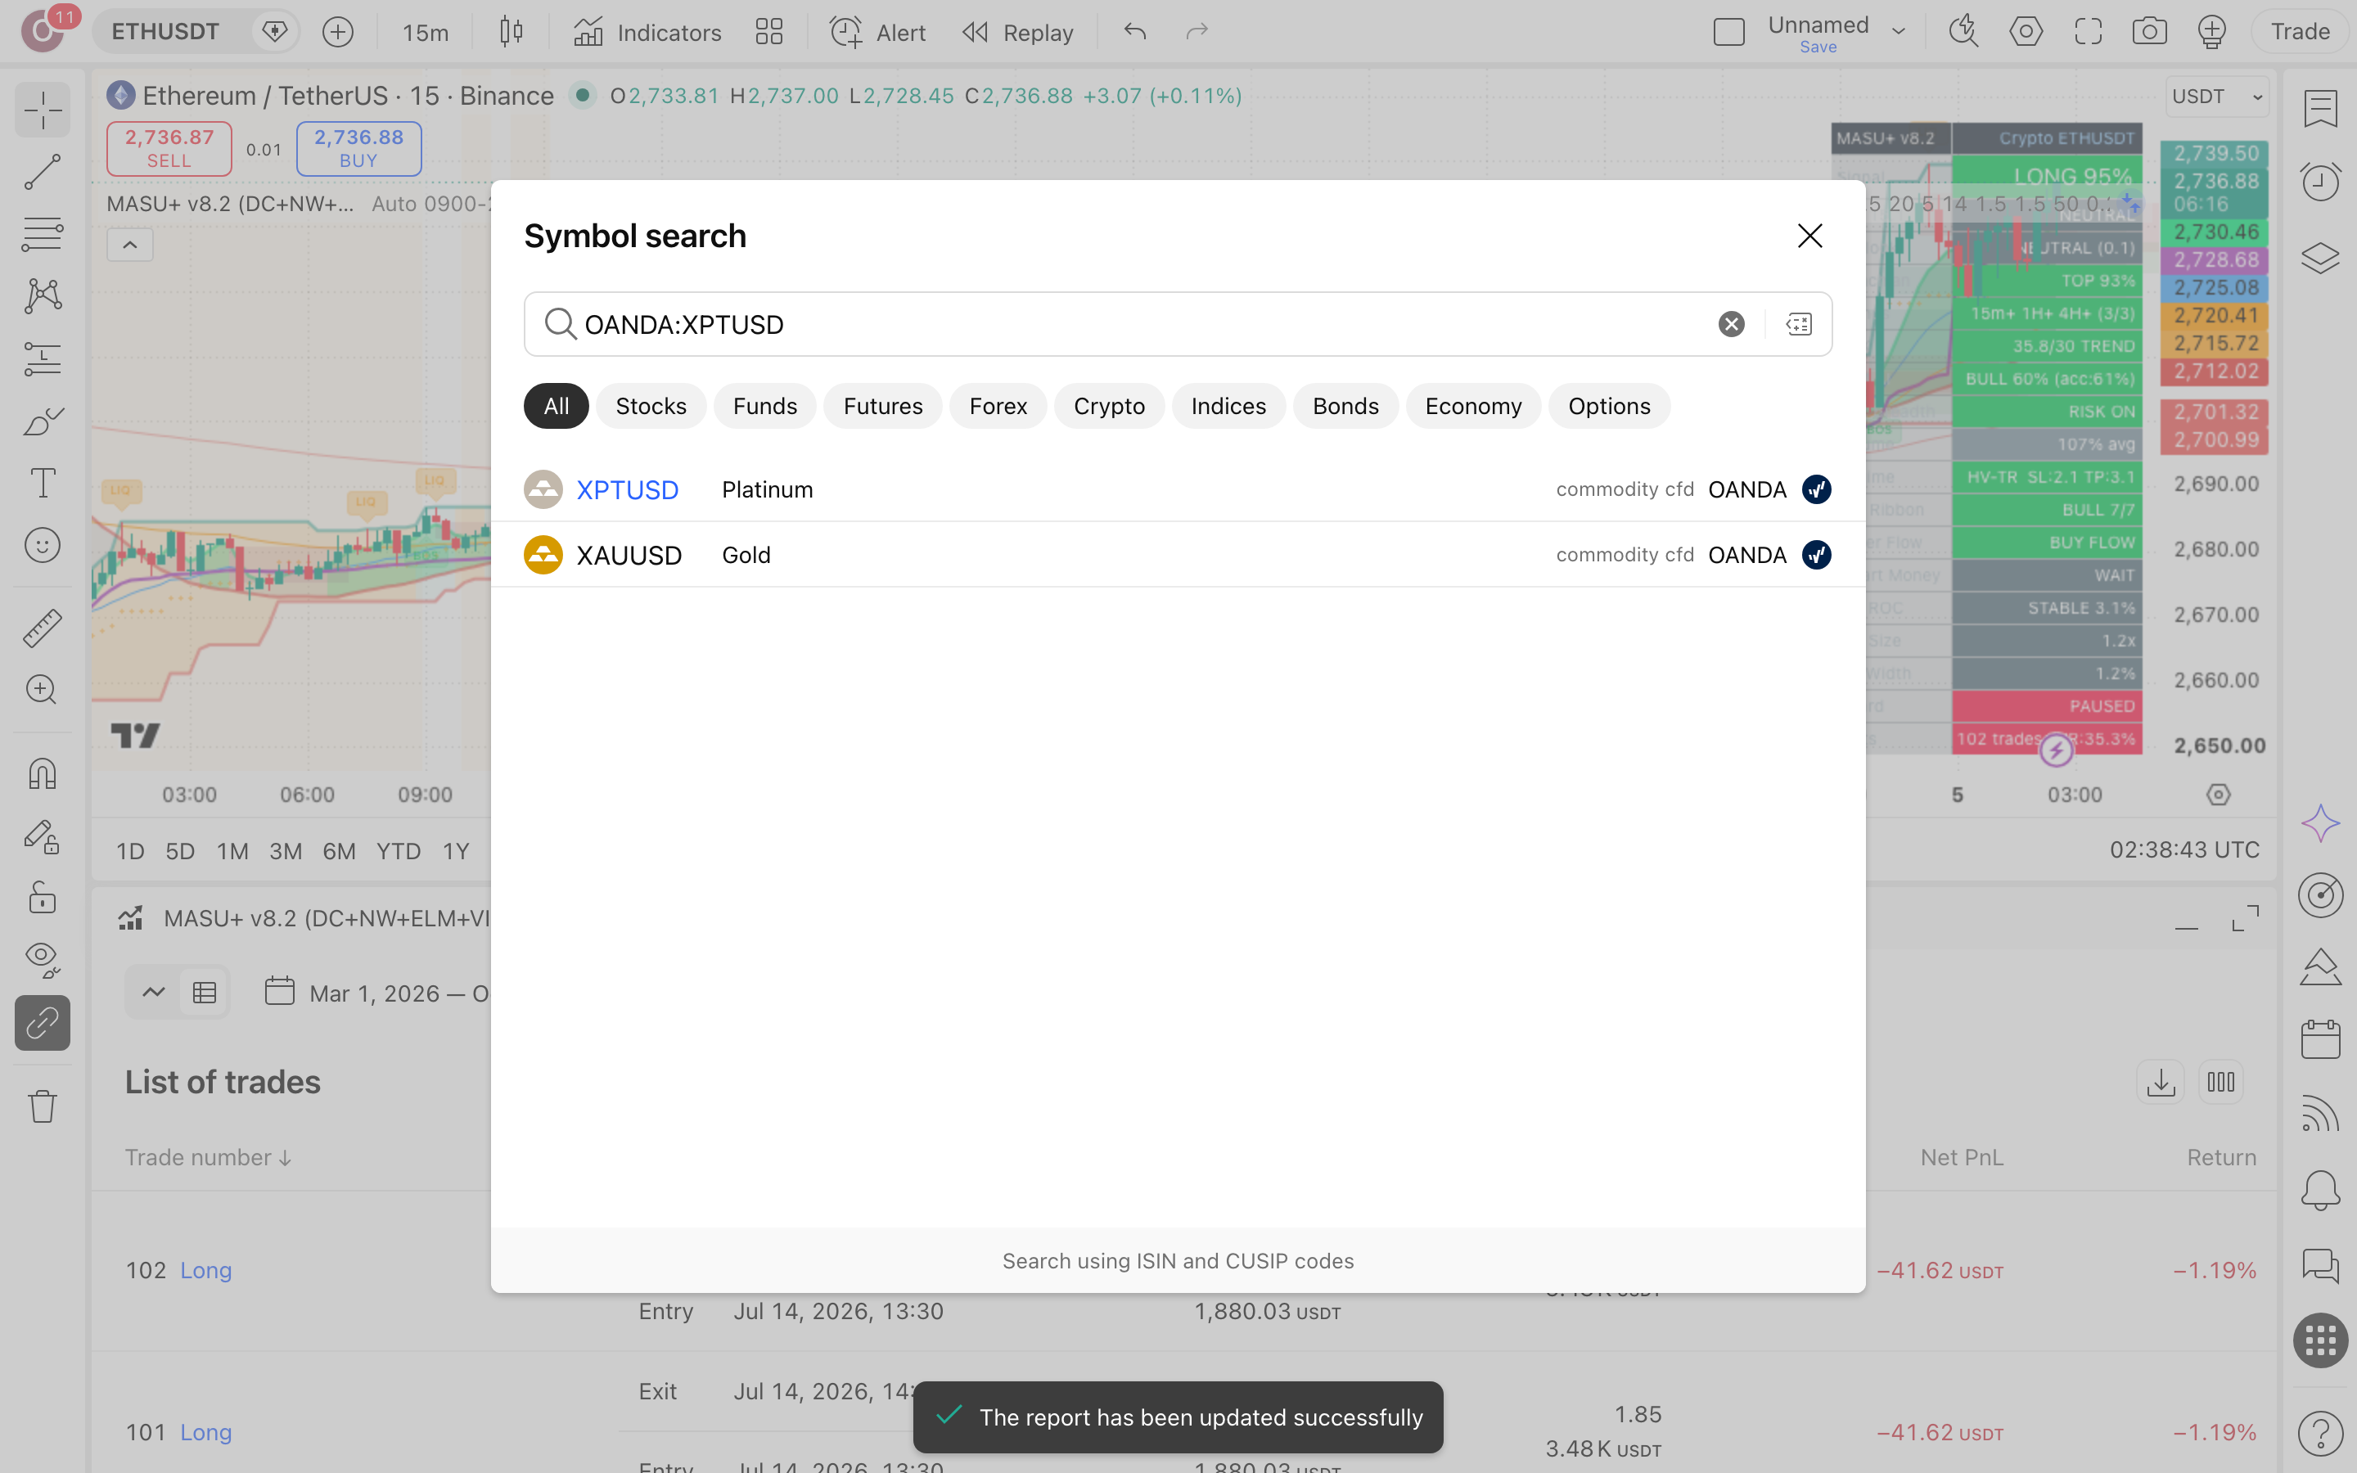Viewport: 2357px width, 1473px height.
Task: Select the Stocks filter tab
Action: [x=651, y=406]
